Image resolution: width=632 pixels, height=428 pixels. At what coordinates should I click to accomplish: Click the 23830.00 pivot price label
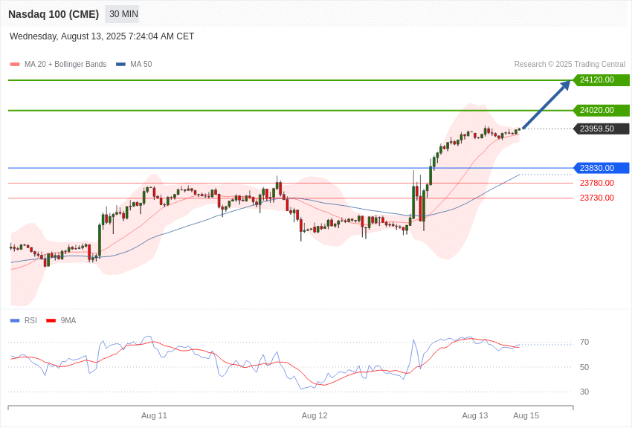[602, 168]
